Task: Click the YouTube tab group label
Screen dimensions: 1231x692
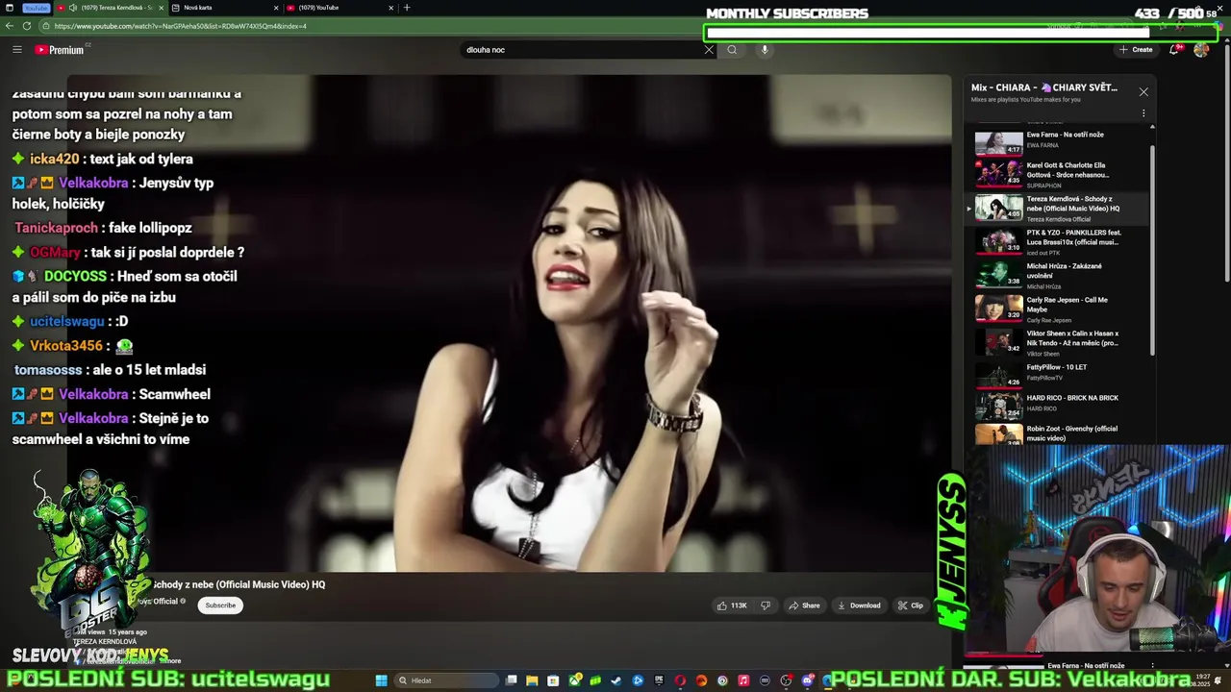Action: point(36,8)
